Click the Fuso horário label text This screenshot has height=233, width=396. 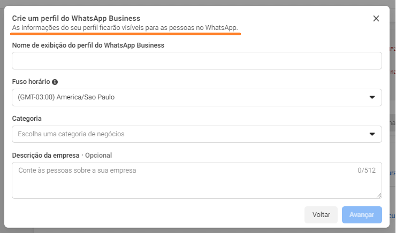31,82
